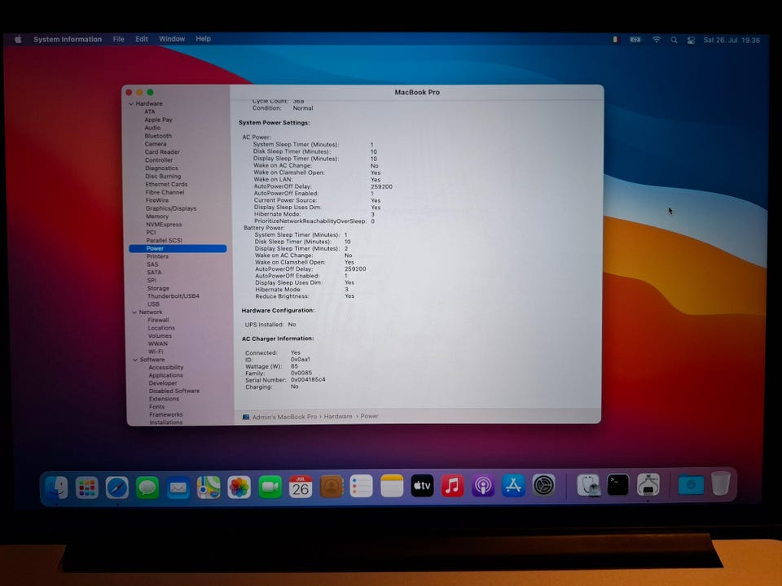Open the Apple menu

click(x=18, y=39)
